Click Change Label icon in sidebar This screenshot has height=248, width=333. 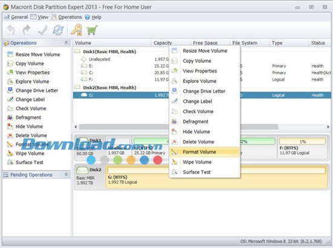(10, 99)
